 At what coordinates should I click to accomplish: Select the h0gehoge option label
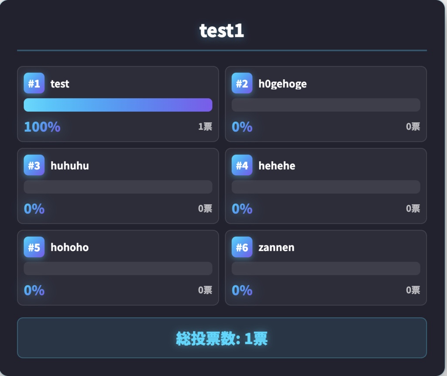[282, 84]
